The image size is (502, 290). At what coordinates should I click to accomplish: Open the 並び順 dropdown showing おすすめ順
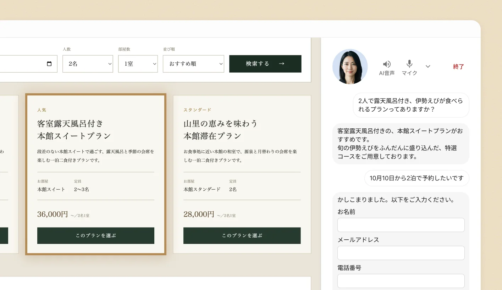click(x=193, y=64)
